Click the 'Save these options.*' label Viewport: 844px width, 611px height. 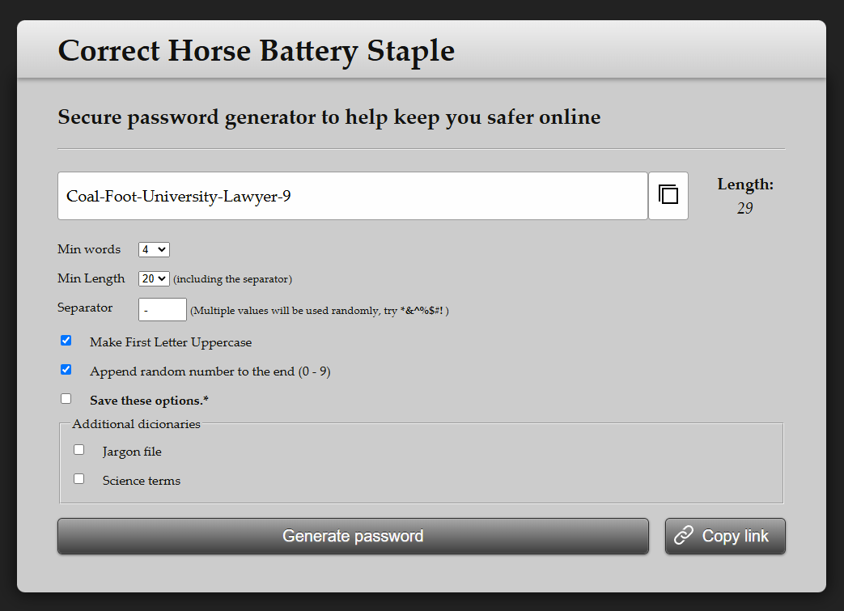pos(149,401)
